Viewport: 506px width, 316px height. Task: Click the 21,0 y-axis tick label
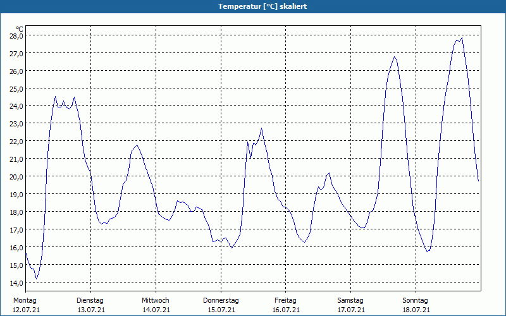click(x=16, y=159)
